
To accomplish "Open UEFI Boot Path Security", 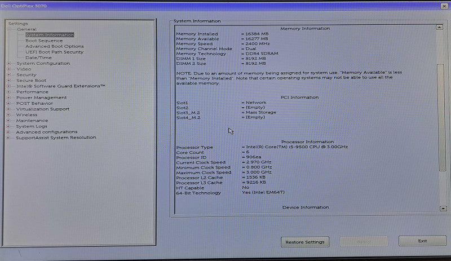I will click(x=54, y=52).
